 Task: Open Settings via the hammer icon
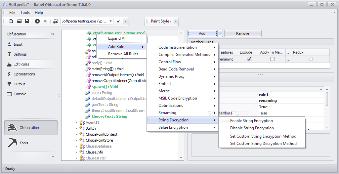[x=9, y=54]
